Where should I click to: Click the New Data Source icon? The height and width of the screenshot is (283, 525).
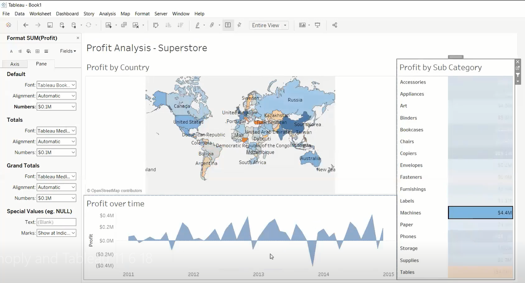pos(62,25)
